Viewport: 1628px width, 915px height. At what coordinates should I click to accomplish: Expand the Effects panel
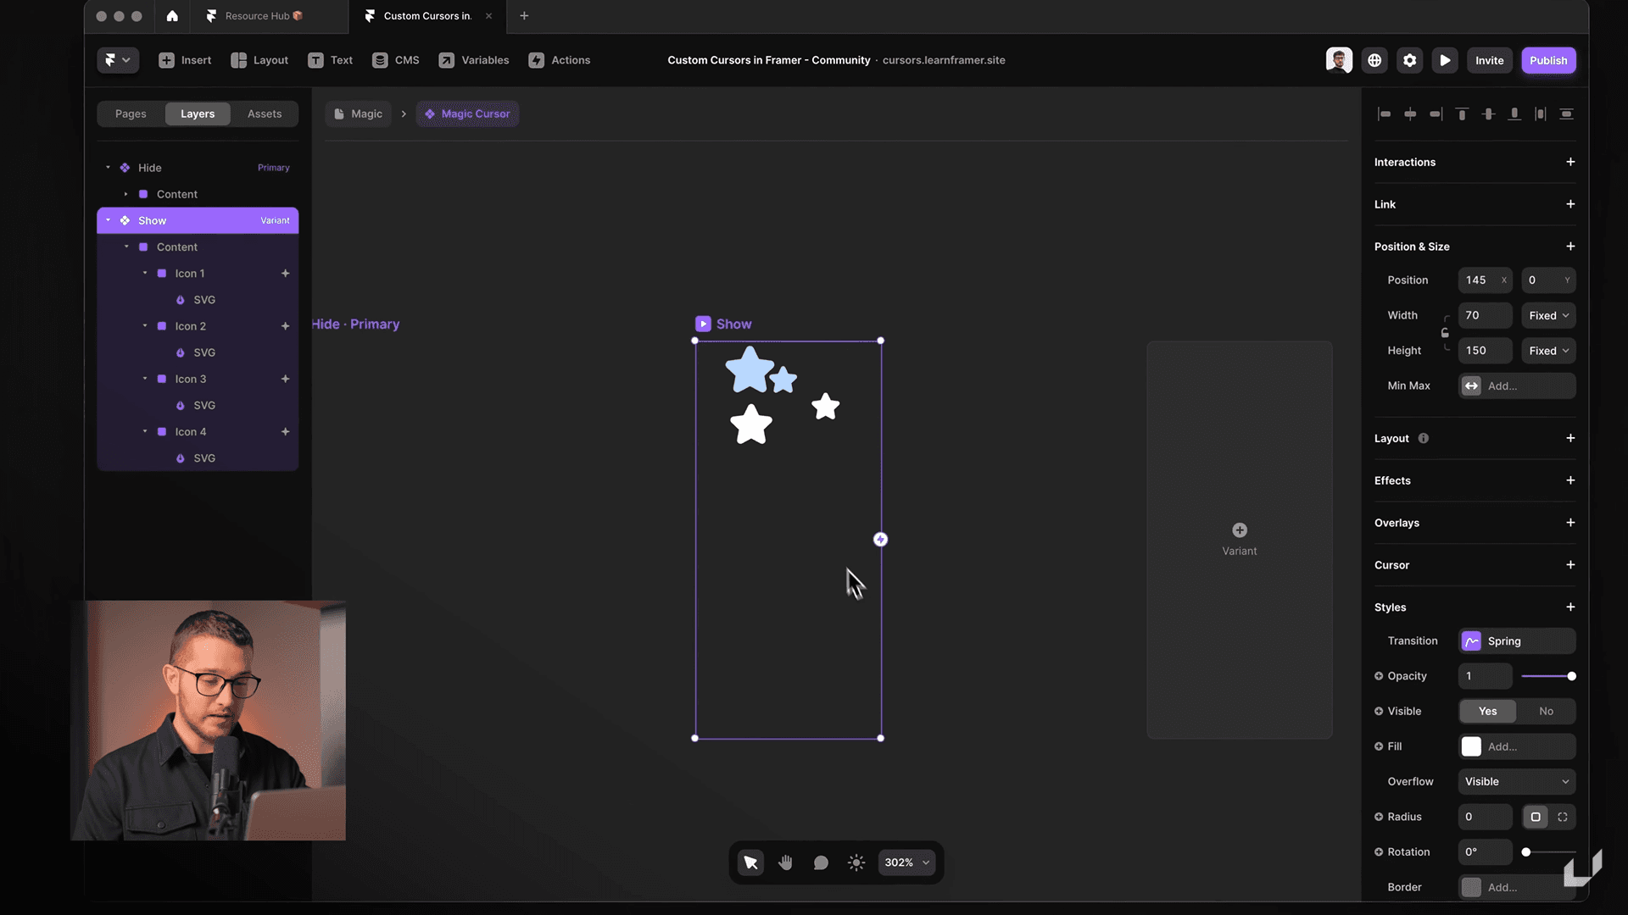click(1572, 480)
